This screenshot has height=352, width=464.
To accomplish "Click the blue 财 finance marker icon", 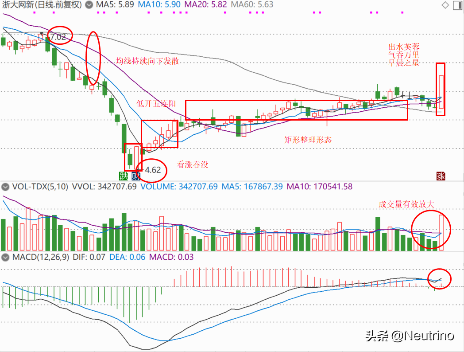I will (135, 176).
